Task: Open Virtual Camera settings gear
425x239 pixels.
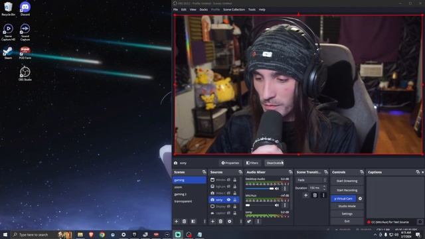Action: point(360,199)
